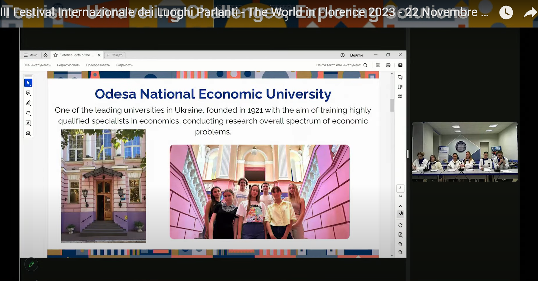
Task: Share the file by email icon
Action: pyautogui.click(x=400, y=65)
